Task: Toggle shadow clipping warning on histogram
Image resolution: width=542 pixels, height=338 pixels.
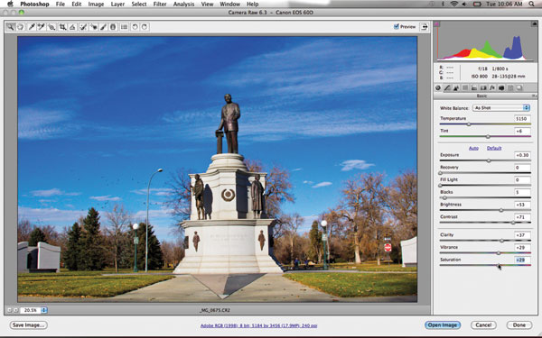Action: pos(437,23)
